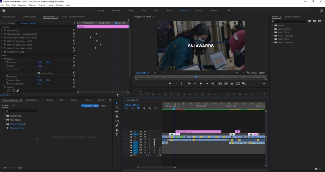325x172 pixels.
Task: Open the Full playback resolution dropdown
Action: point(239,73)
